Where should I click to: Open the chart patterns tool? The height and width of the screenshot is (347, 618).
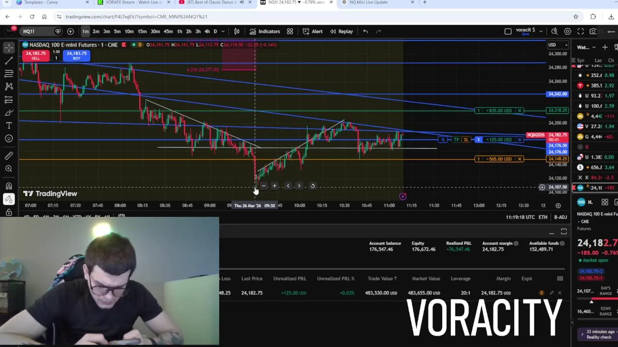pyautogui.click(x=9, y=86)
